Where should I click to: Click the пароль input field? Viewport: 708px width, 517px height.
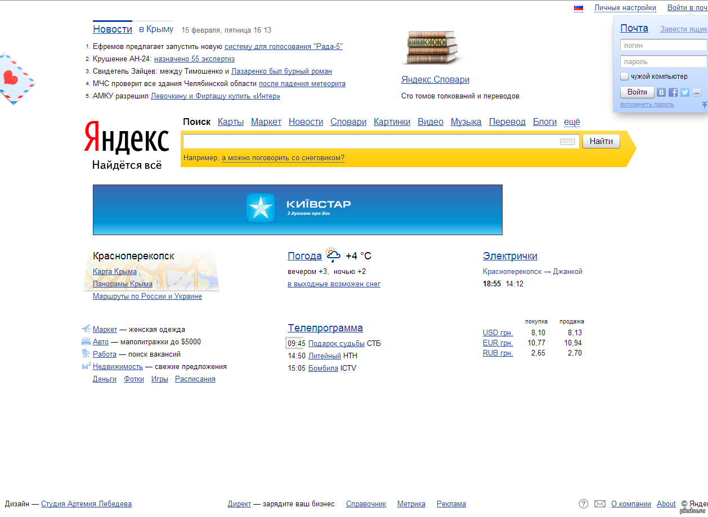point(664,61)
